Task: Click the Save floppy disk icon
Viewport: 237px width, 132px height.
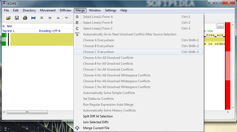Action: pyautogui.click(x=17, y=18)
